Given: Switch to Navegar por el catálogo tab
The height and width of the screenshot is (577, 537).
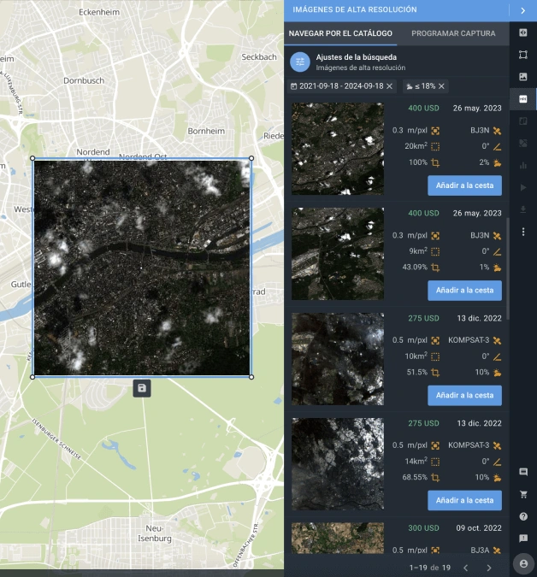Looking at the screenshot, I should click(x=340, y=33).
